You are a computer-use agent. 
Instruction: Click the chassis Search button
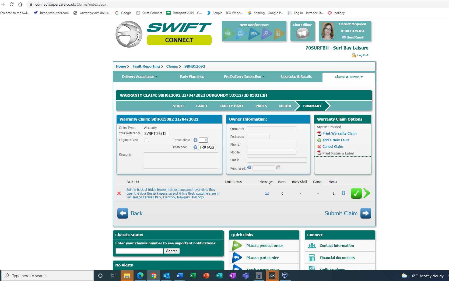tap(172, 251)
